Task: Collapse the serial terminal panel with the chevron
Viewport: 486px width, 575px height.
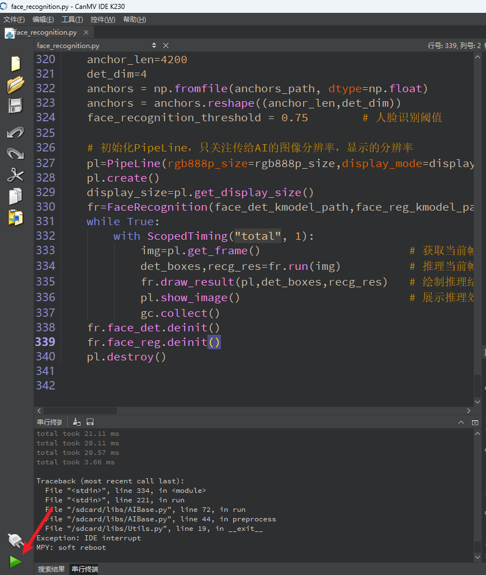Action: (461, 422)
